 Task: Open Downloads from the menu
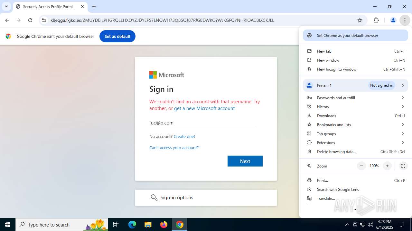[355, 116]
